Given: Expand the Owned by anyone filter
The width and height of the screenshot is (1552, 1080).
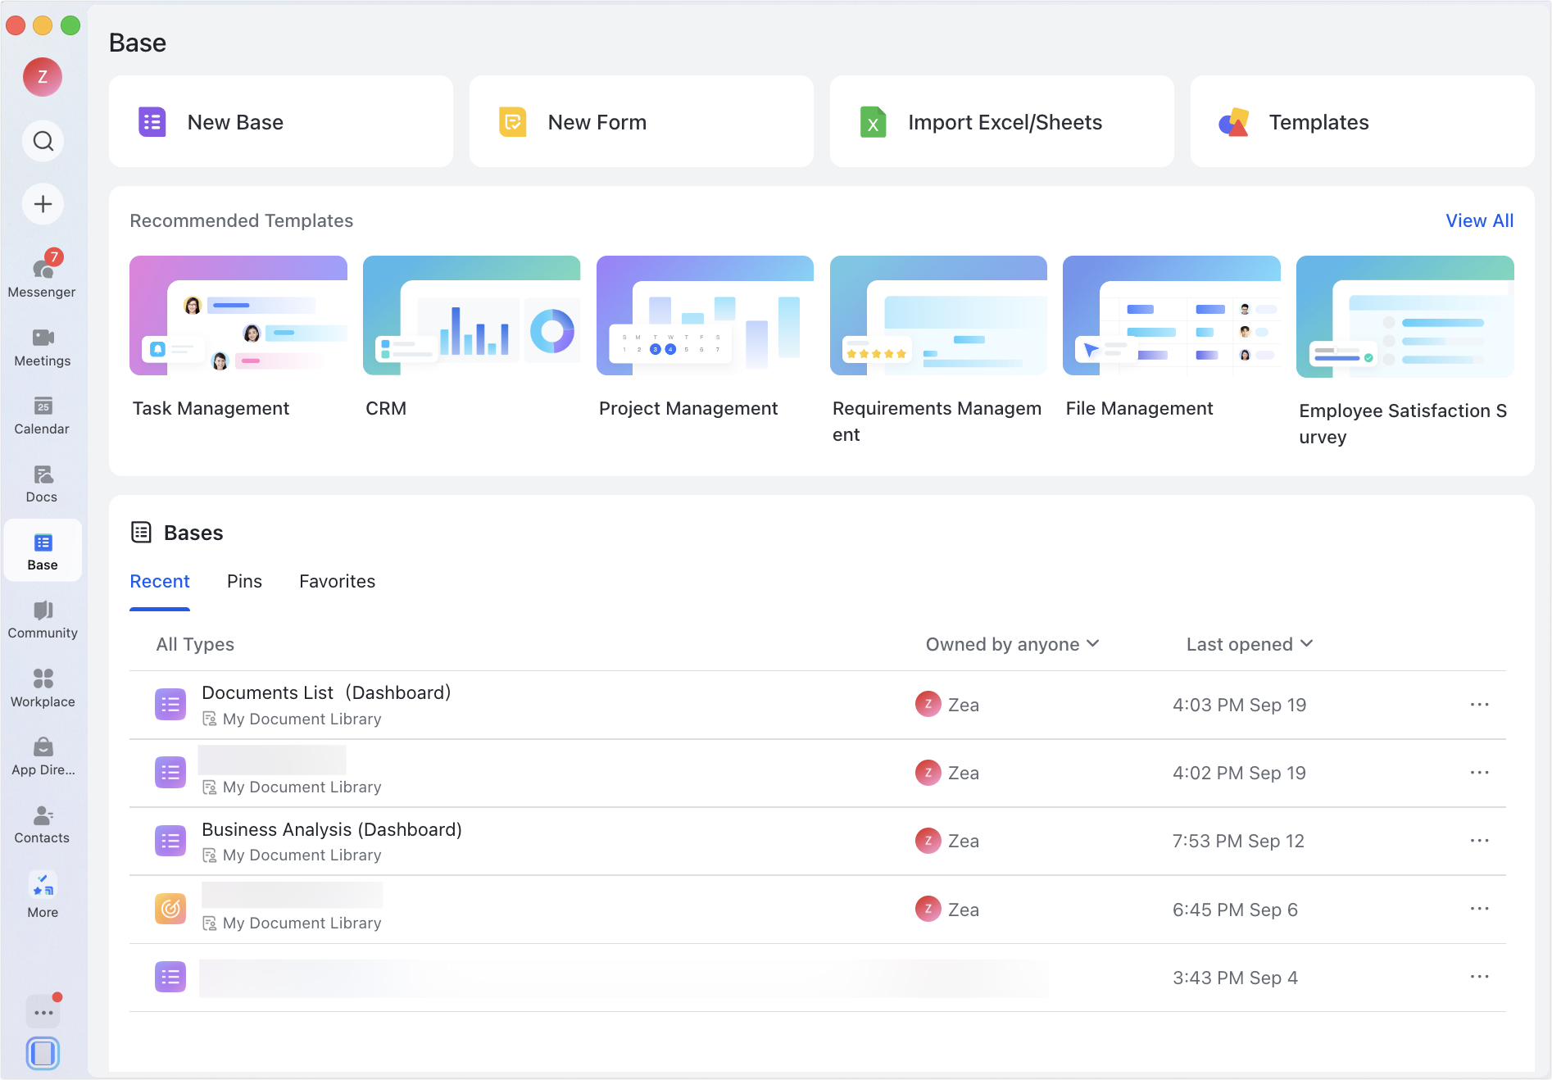Looking at the screenshot, I should point(1012,644).
